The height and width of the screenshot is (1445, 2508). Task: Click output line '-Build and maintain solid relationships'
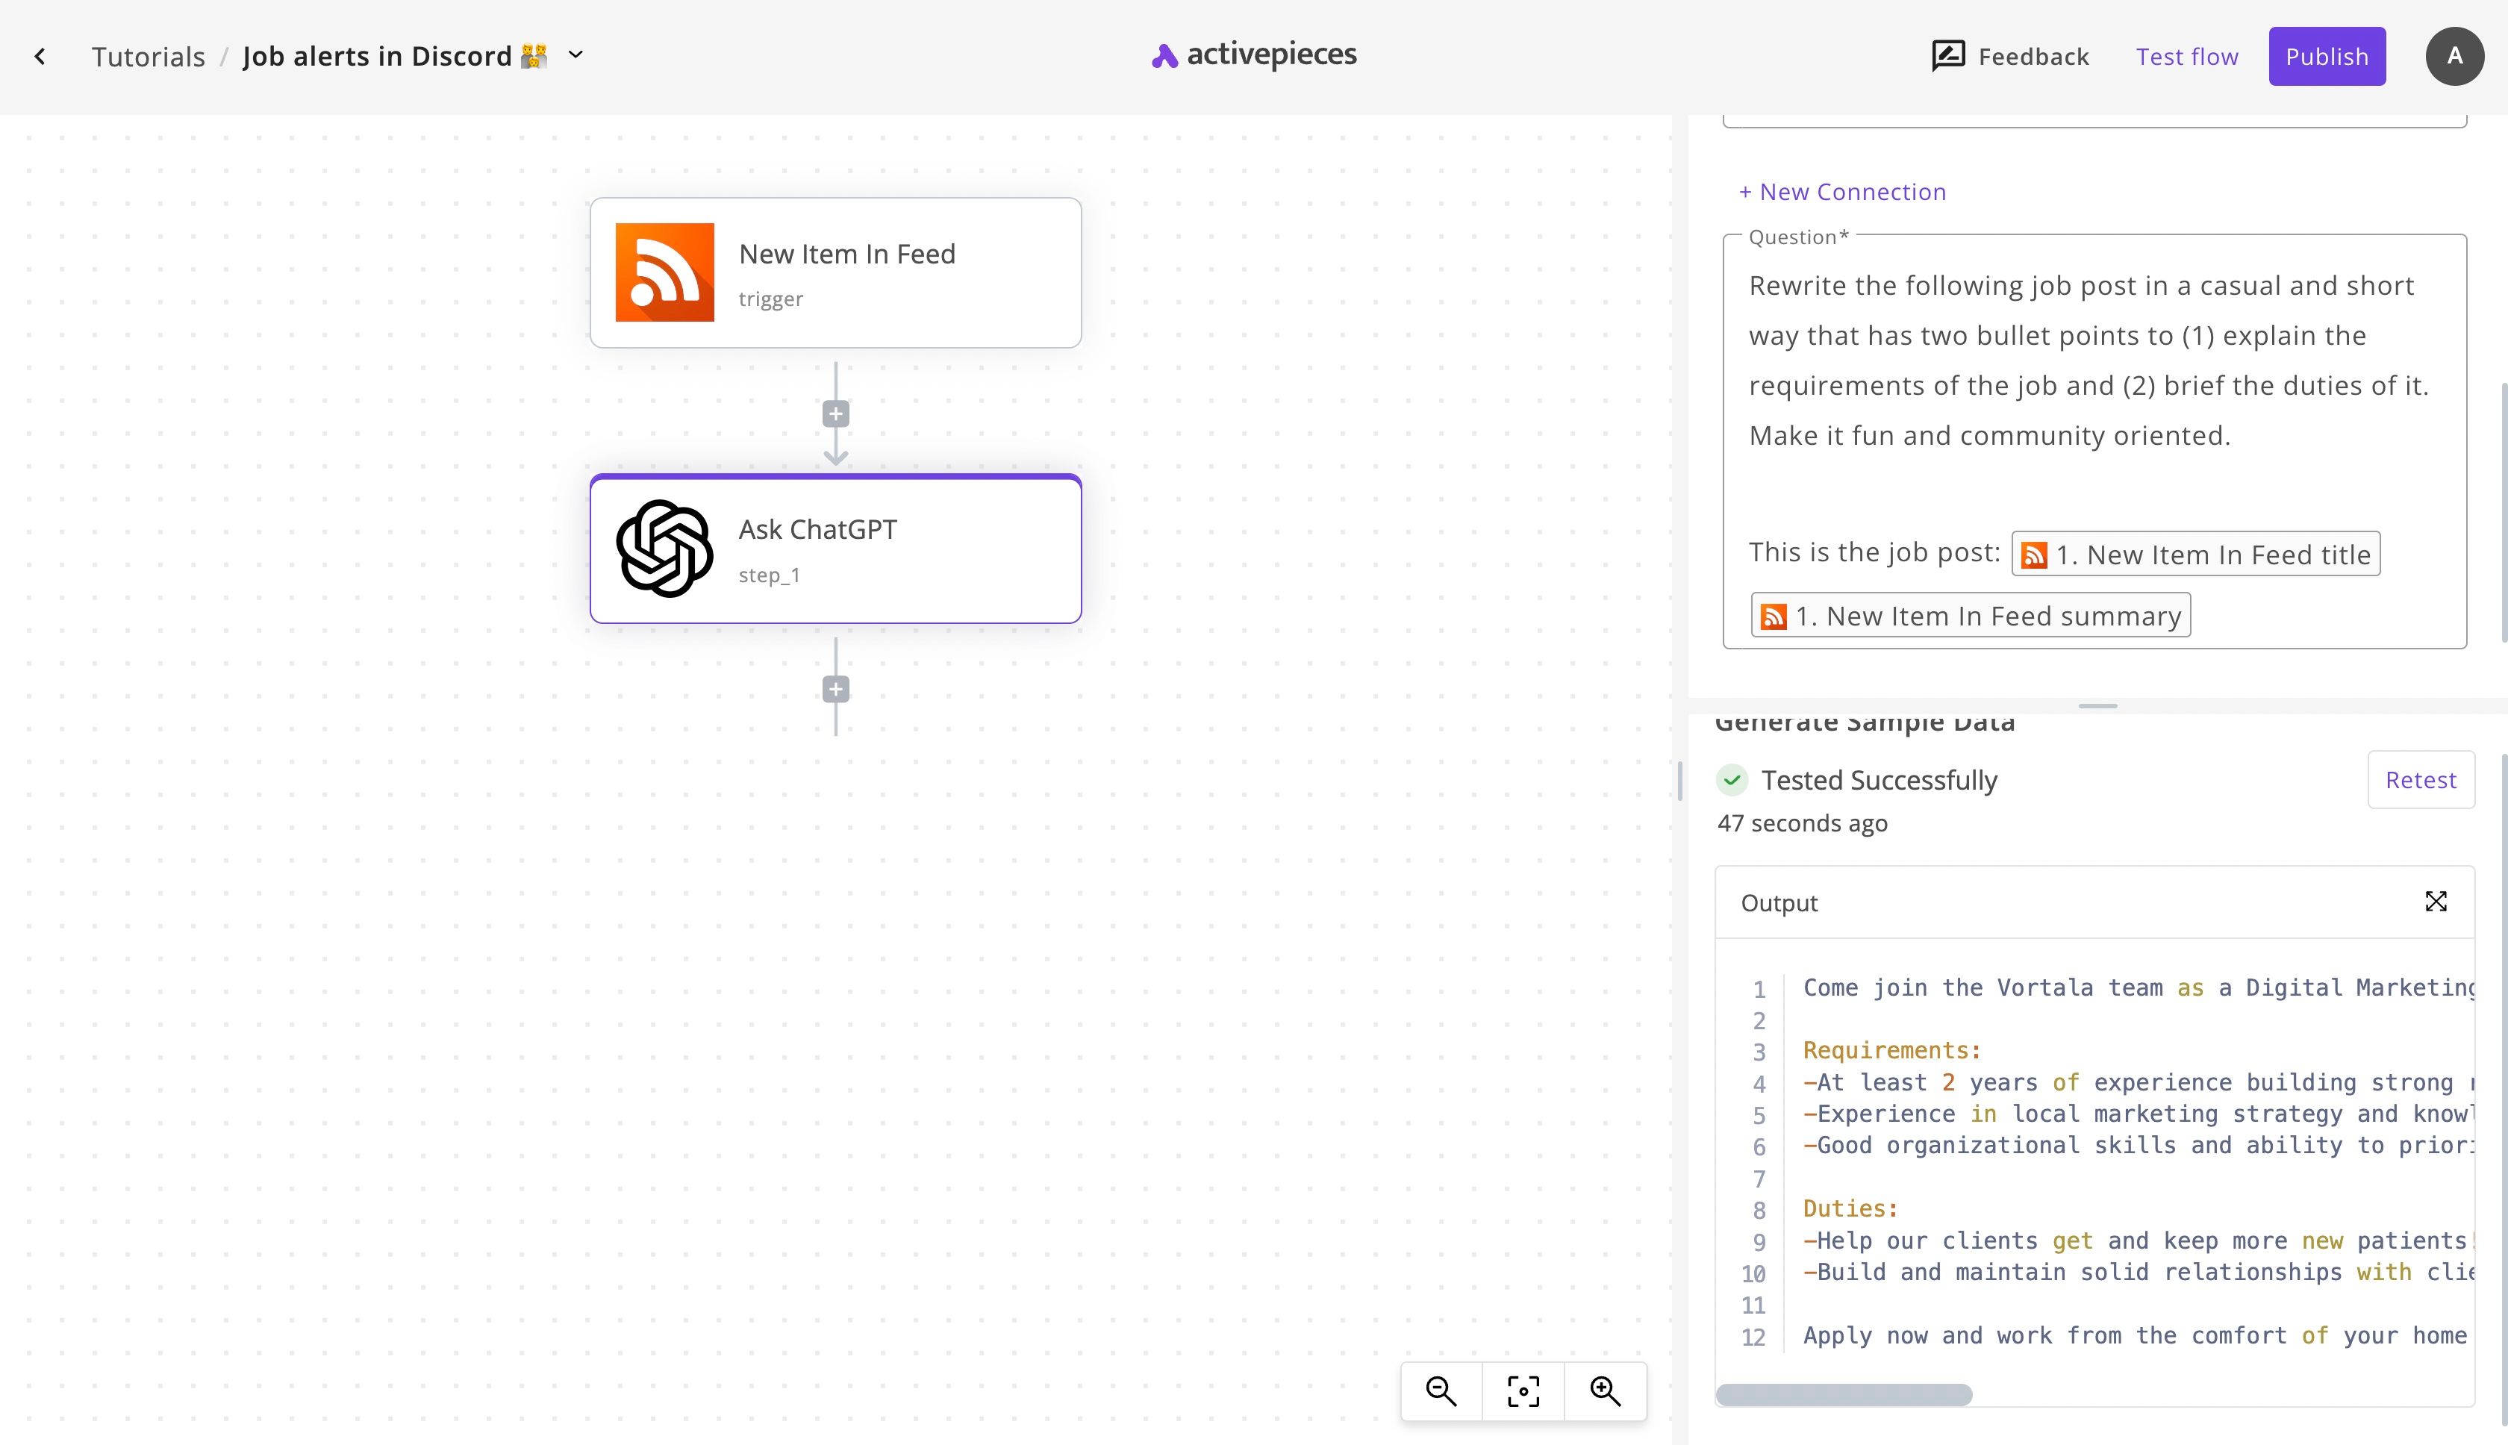2138,1273
